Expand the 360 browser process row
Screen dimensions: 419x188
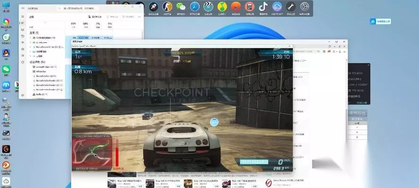(30, 38)
